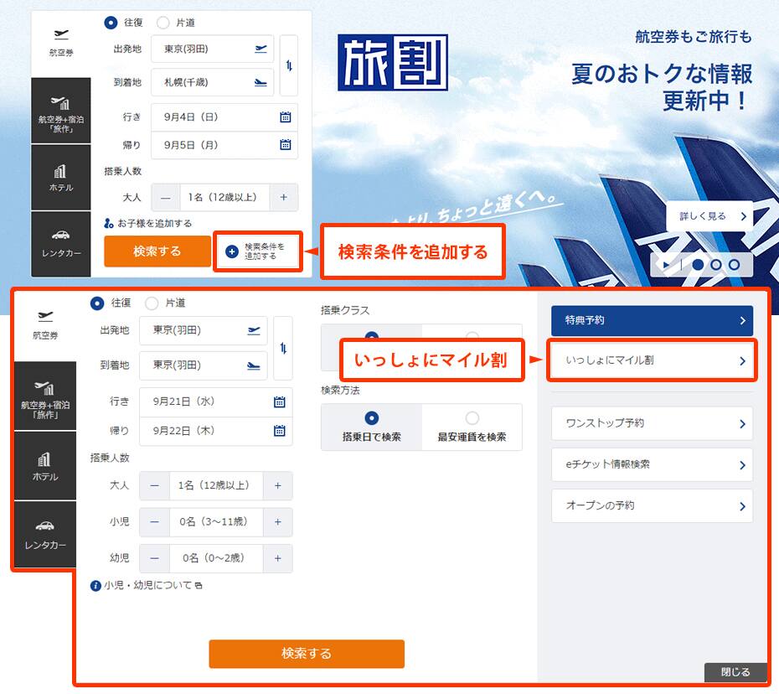Select the 最安運賃を検索 radio option
This screenshot has height=694, width=779.
[x=472, y=418]
